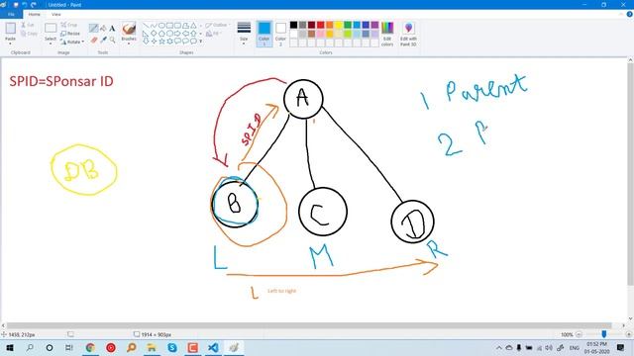The width and height of the screenshot is (634, 356).
Task: Pick the red color swatch
Action: pos(321,25)
